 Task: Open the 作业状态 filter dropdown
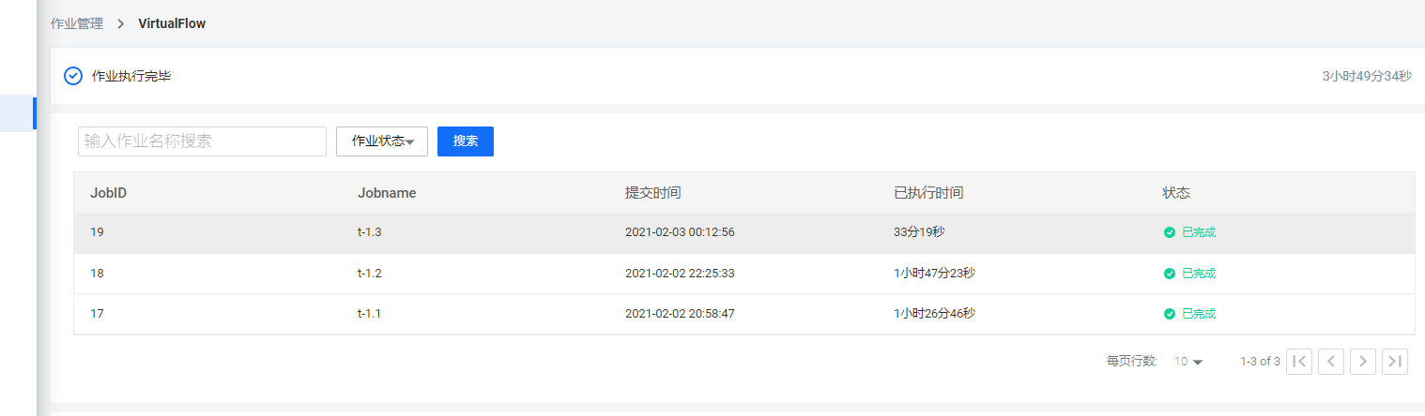[x=382, y=141]
